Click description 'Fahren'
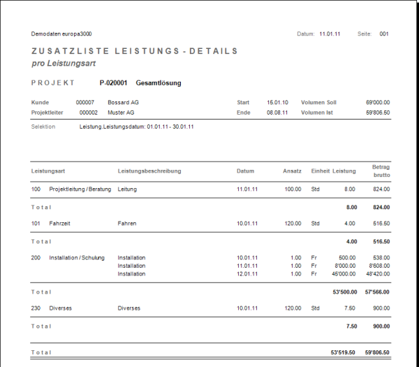The image size is (419, 367). click(127, 224)
